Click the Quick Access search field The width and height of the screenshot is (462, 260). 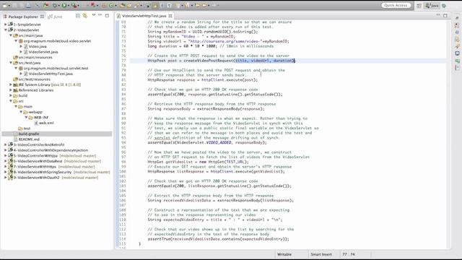(x=396, y=5)
